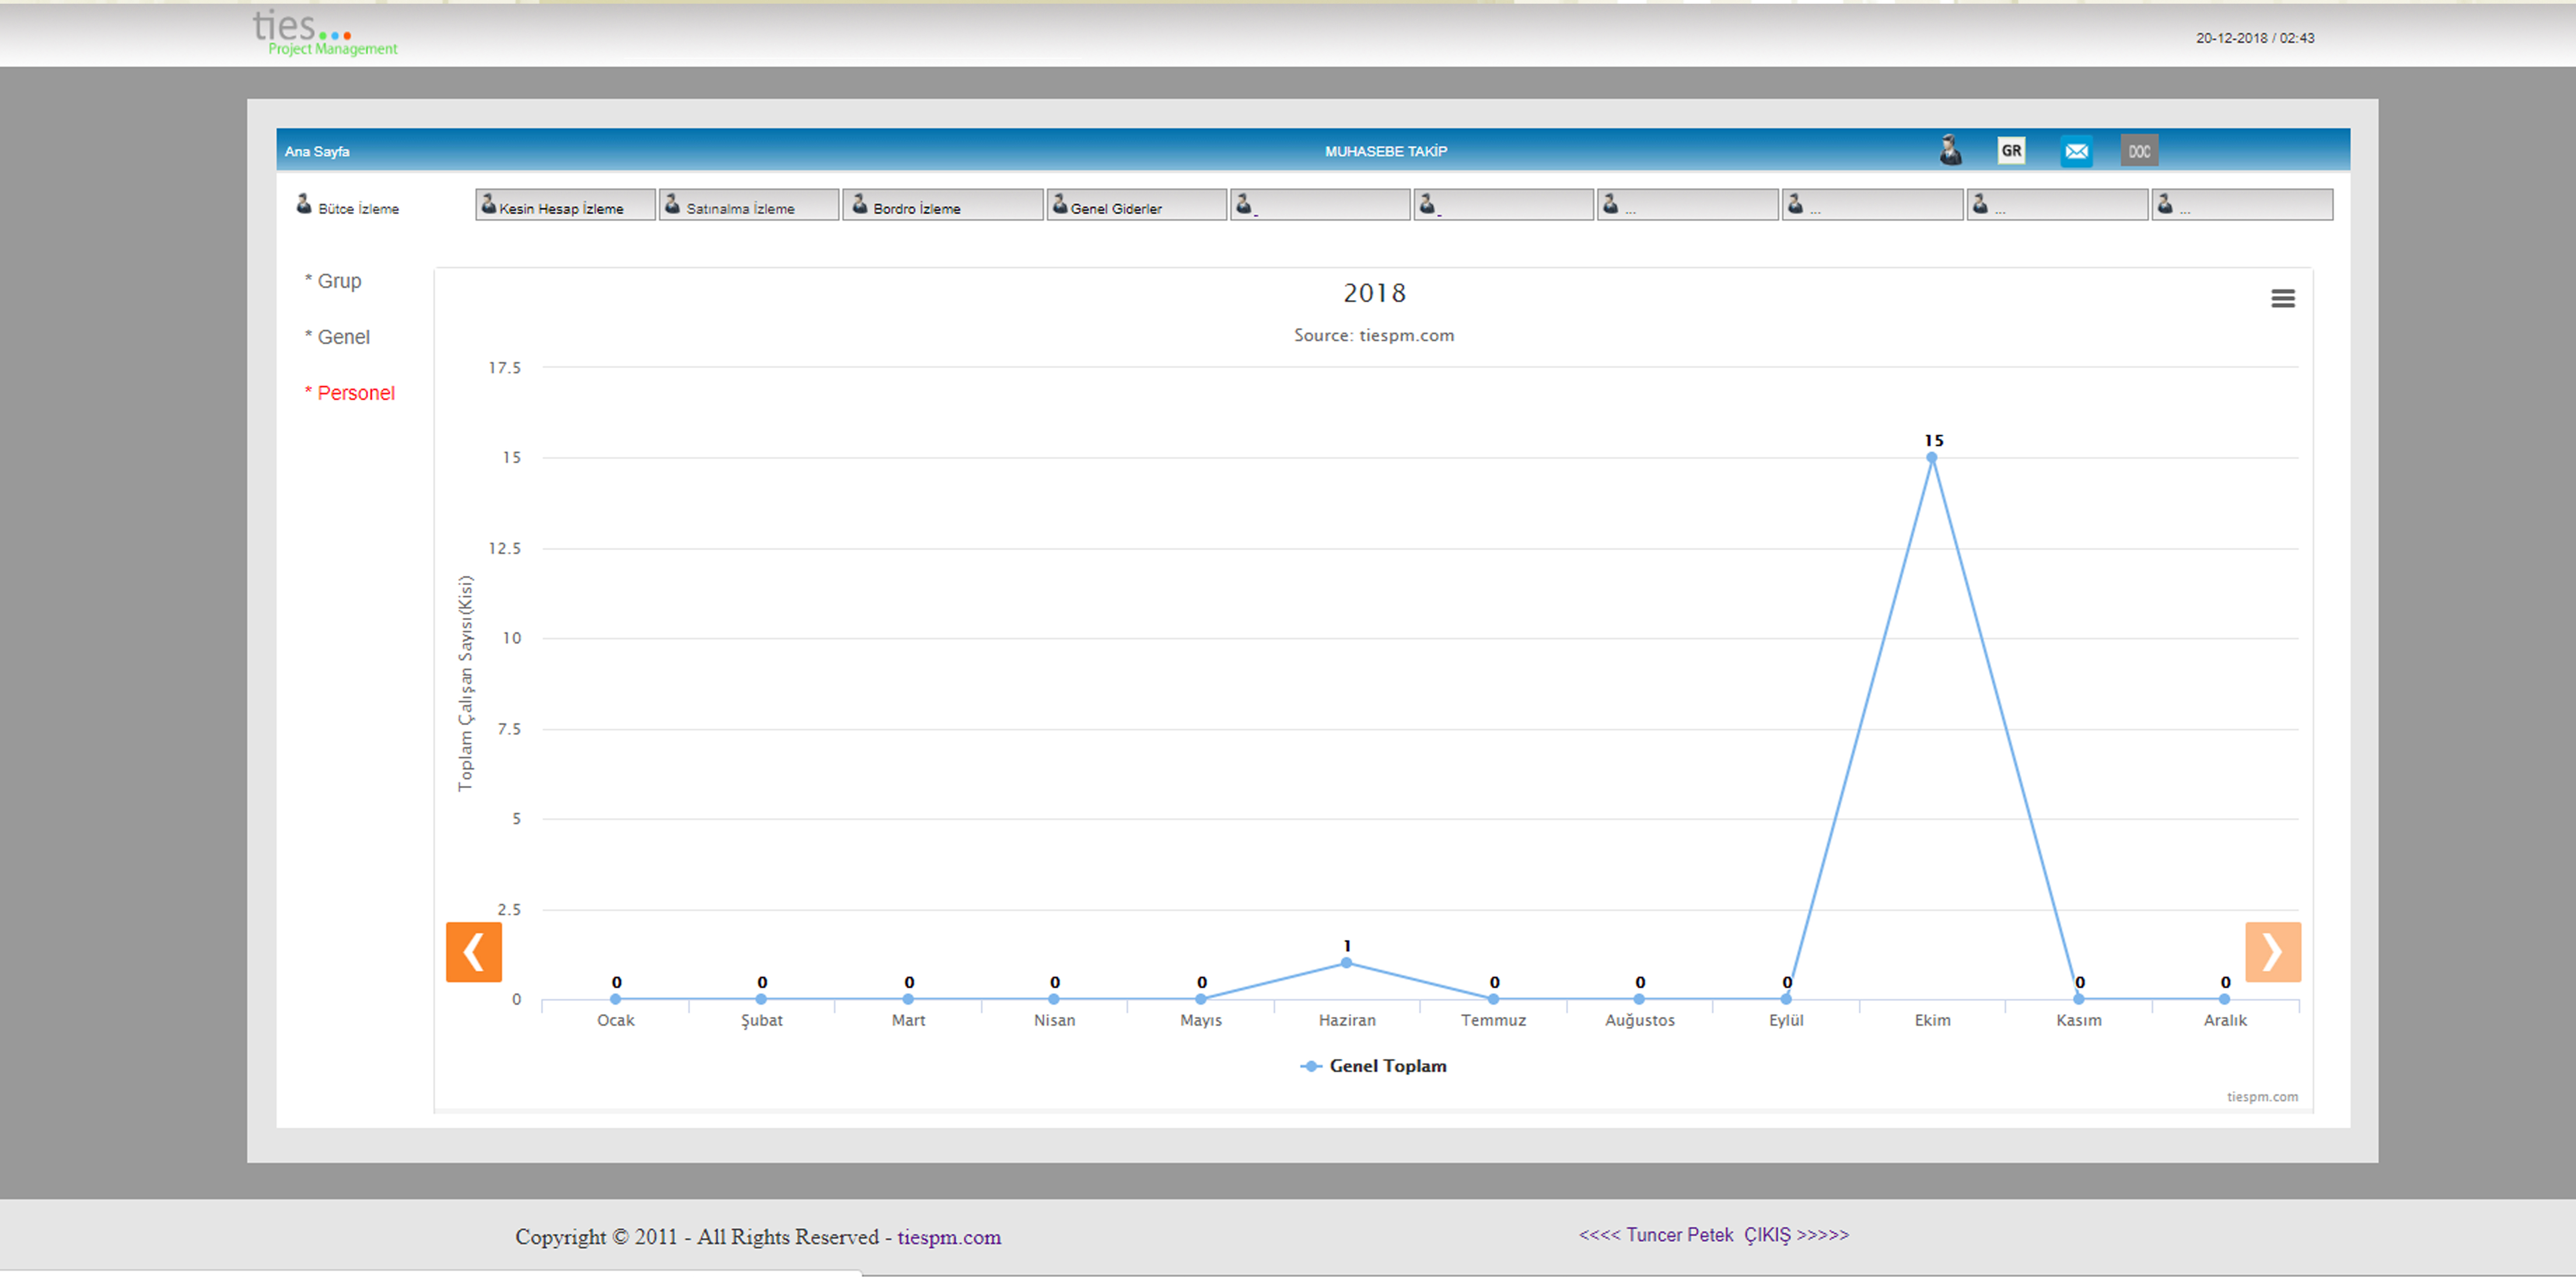Viewport: 2576px width, 1277px height.
Task: Click the Eylül axis label
Action: (1786, 1020)
